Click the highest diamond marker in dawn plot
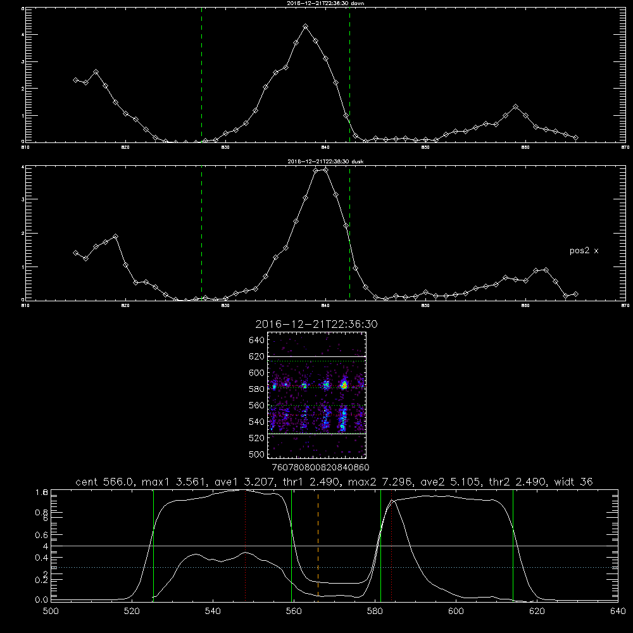Viewport: 633px width, 633px height. point(306,27)
